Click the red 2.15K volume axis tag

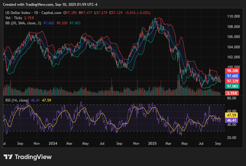[x=232, y=93]
